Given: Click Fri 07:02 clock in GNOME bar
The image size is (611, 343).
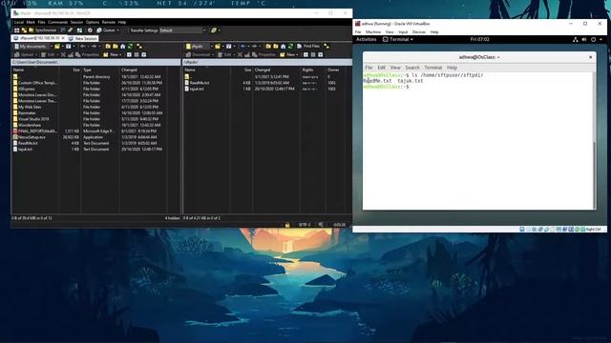Looking at the screenshot, I should (x=479, y=39).
